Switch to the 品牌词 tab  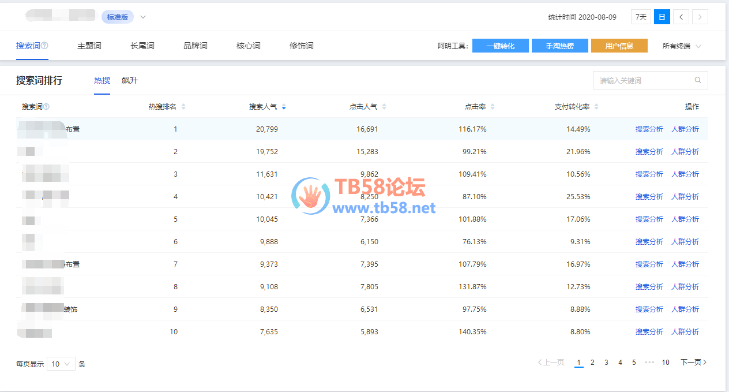(196, 46)
